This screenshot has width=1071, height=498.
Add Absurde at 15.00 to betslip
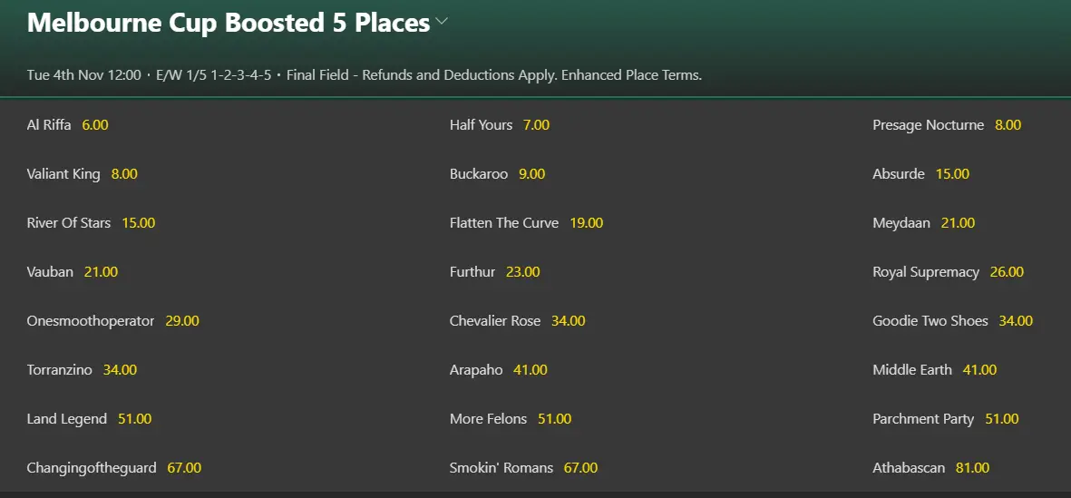[x=952, y=174]
